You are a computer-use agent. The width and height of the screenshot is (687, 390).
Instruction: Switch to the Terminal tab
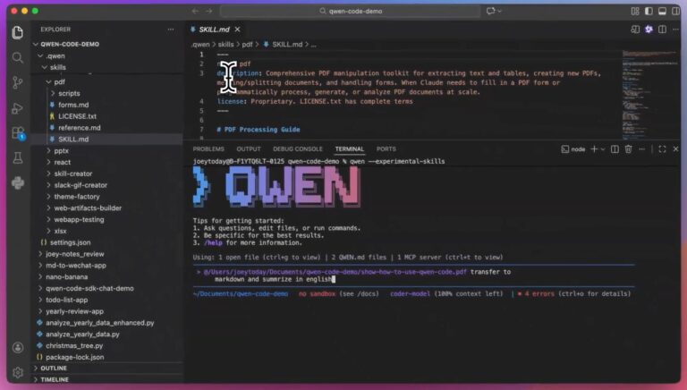[x=349, y=149]
